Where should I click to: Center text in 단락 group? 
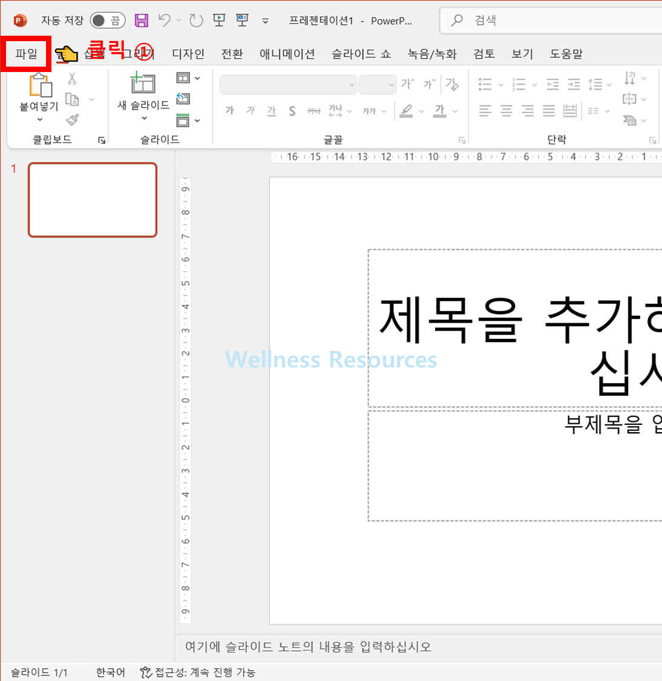pos(506,111)
